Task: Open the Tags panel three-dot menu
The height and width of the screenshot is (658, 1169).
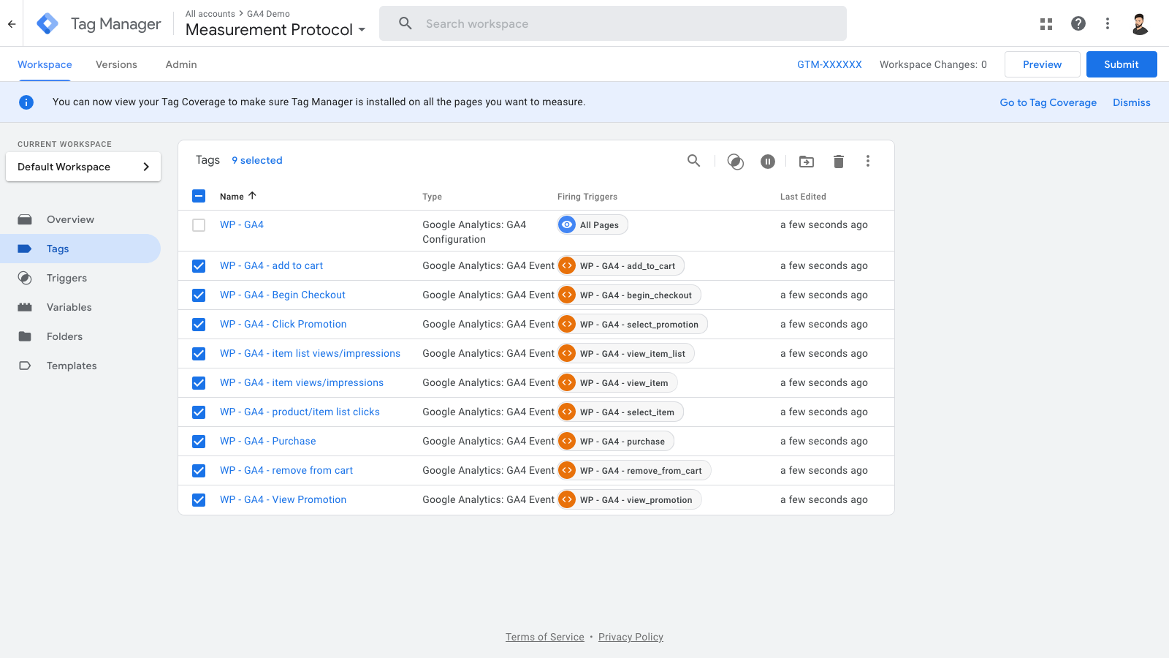Action: coord(868,161)
